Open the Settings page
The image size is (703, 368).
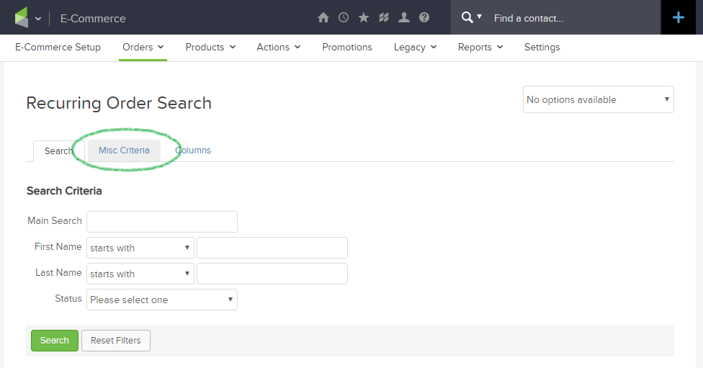(x=542, y=47)
